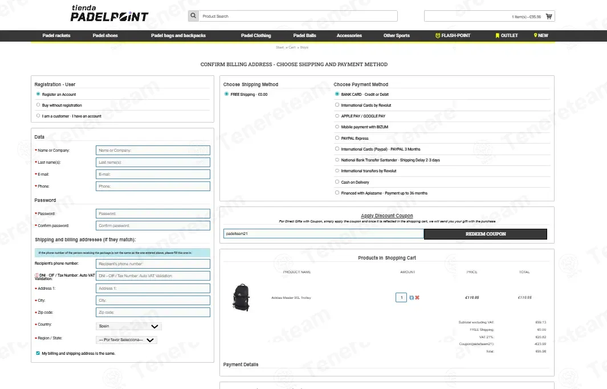
Task: Click the product amount quantity box
Action: [x=401, y=298]
